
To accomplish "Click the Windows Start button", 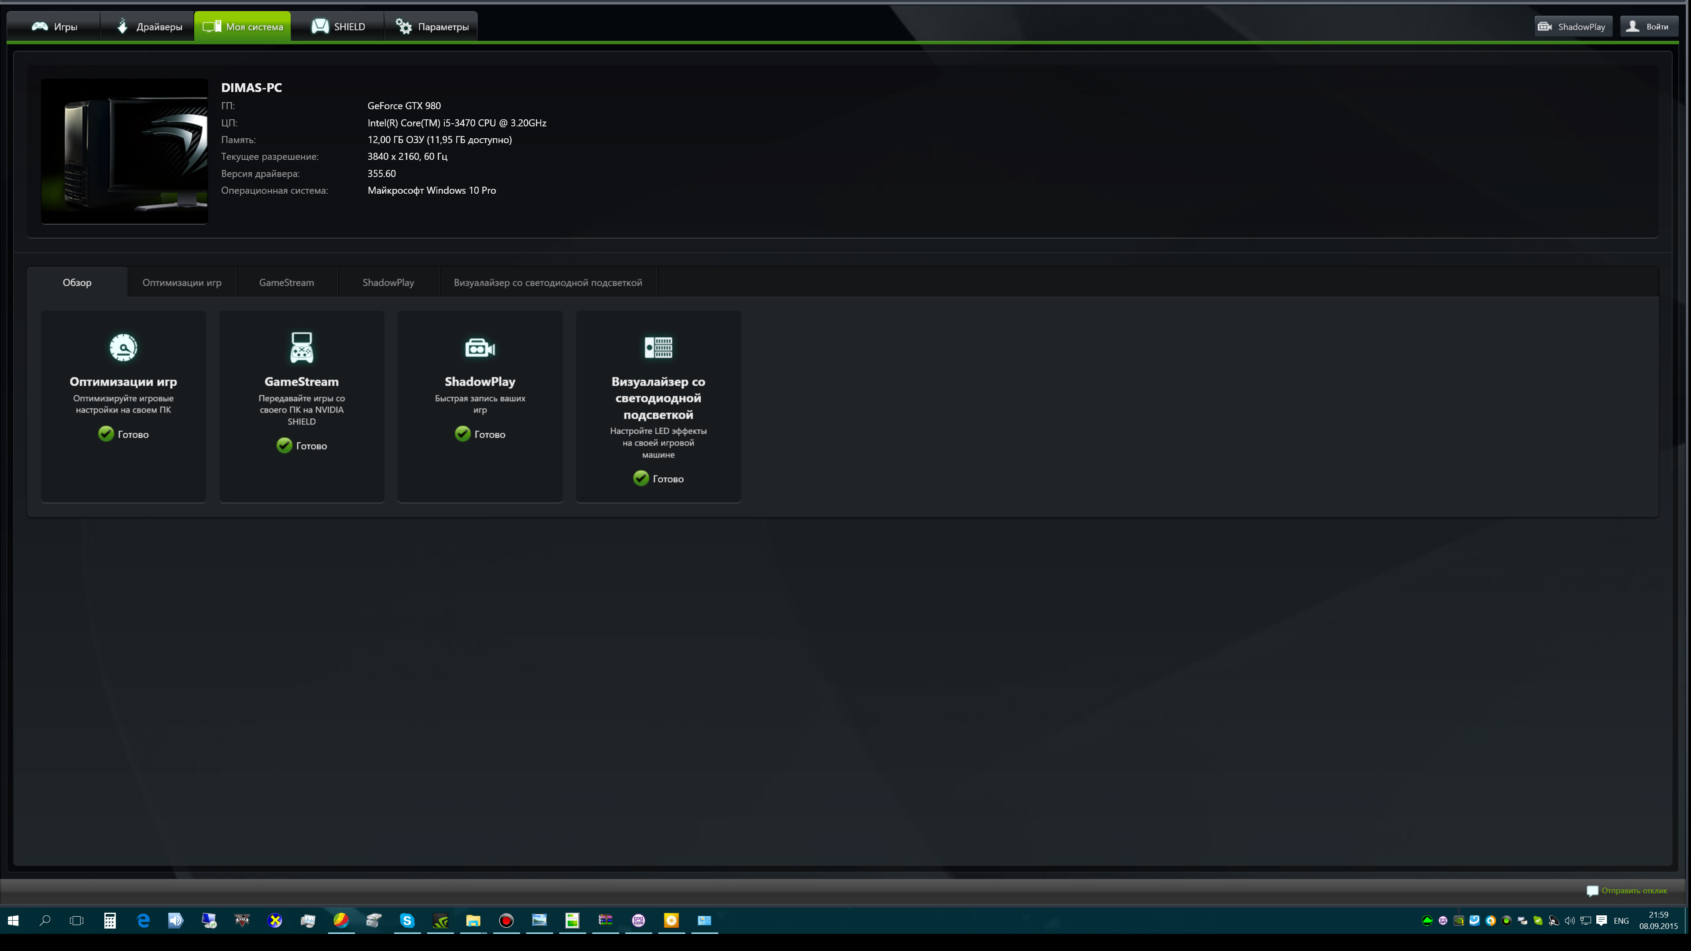I will [x=12, y=920].
